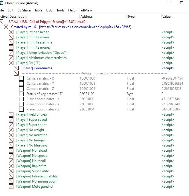Open the CE Share menu
The width and height of the screenshot is (189, 196).
24,10
